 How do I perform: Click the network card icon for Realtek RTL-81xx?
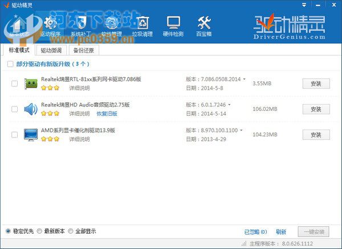(x=31, y=84)
